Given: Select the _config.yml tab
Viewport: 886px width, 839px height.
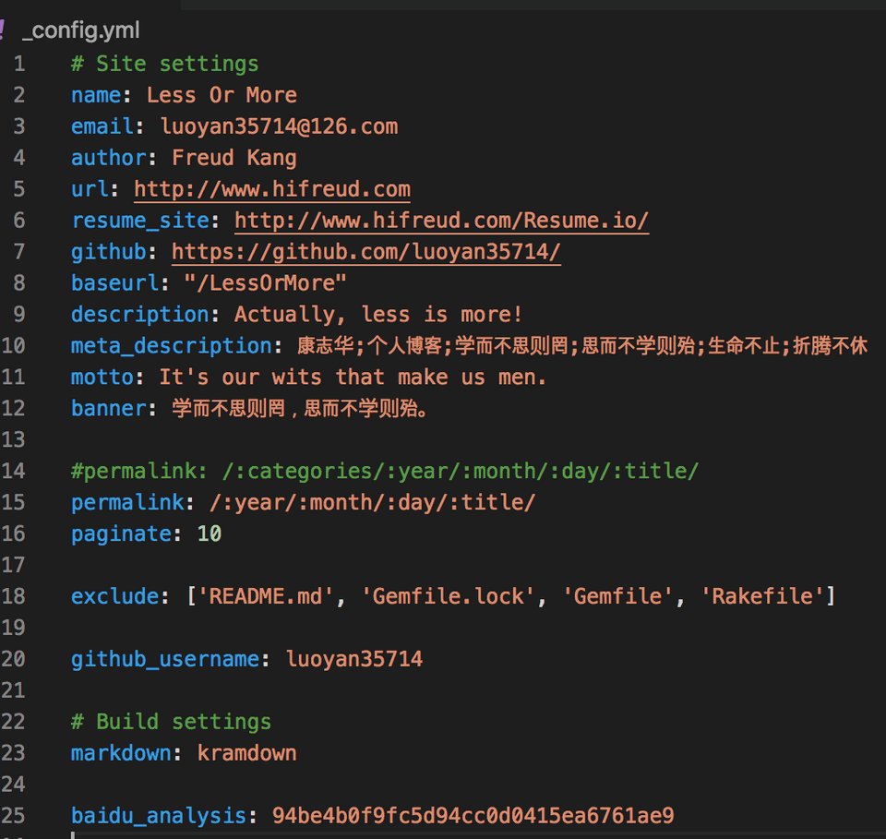Looking at the screenshot, I should [83, 30].
